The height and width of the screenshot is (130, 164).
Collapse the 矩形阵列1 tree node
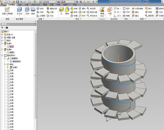[x=2, y=56]
